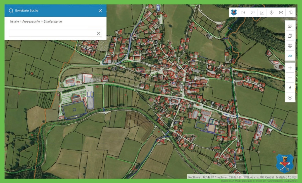Click the clear selection dashed-box icon
The height and width of the screenshot is (183, 302).
(x=262, y=13)
